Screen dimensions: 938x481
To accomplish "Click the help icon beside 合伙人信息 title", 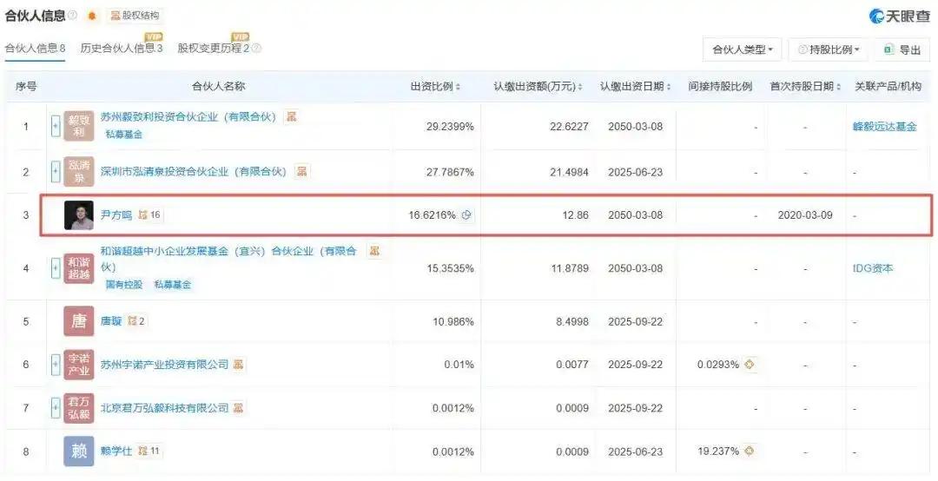I will coord(72,15).
